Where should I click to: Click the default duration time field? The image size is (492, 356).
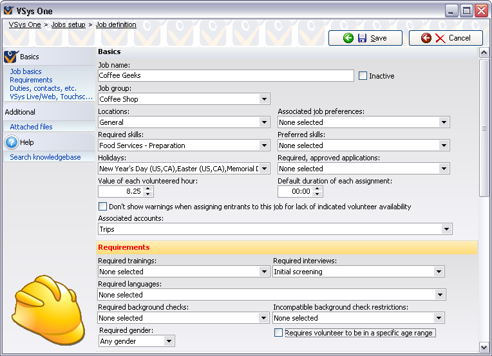pos(295,191)
